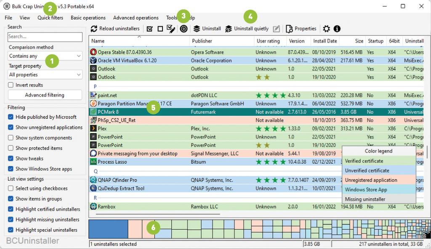This screenshot has height=249, width=431.
Task: Open the Comparison method dropdown
Action: (45, 56)
